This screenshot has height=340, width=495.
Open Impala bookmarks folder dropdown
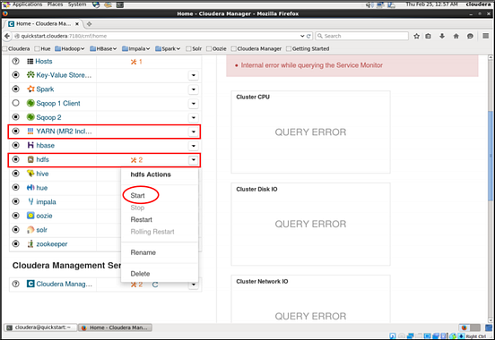[136, 48]
